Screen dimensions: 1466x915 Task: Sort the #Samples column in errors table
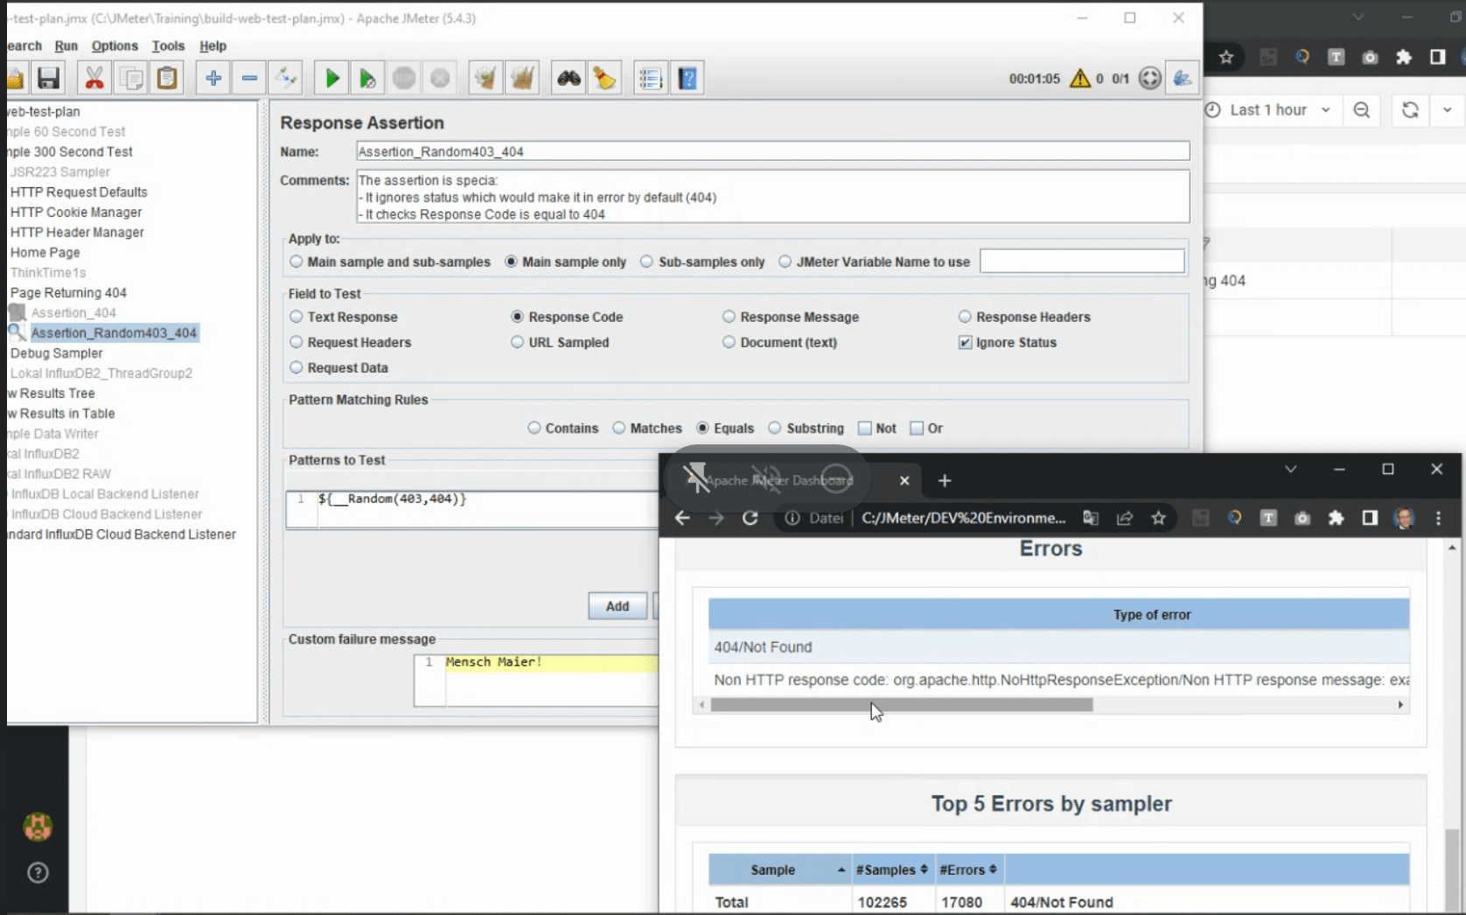890,870
